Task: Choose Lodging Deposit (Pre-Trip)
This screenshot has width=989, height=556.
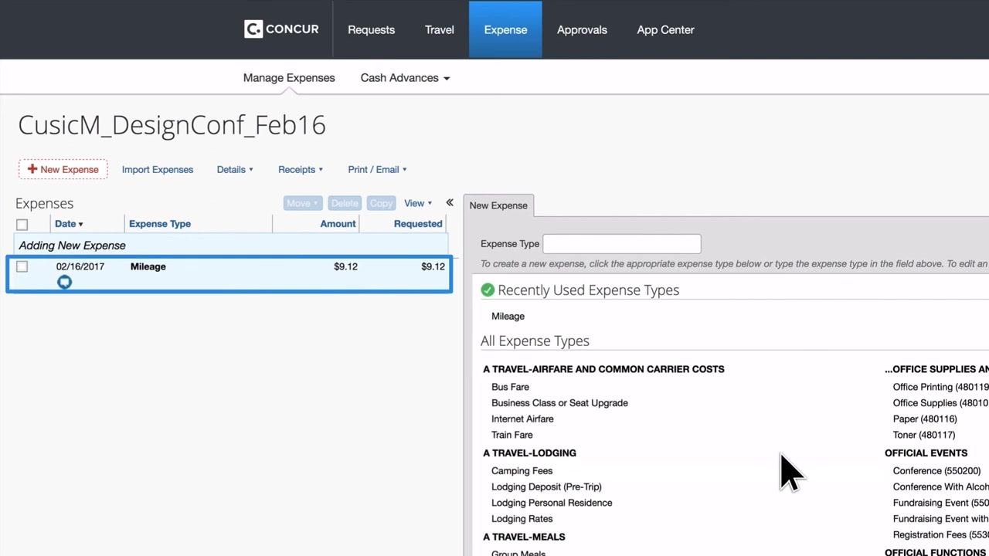Action: pos(546,486)
